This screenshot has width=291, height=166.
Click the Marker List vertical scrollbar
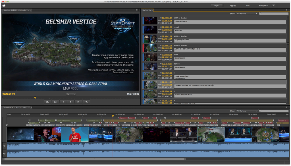pyautogui.click(x=288, y=43)
